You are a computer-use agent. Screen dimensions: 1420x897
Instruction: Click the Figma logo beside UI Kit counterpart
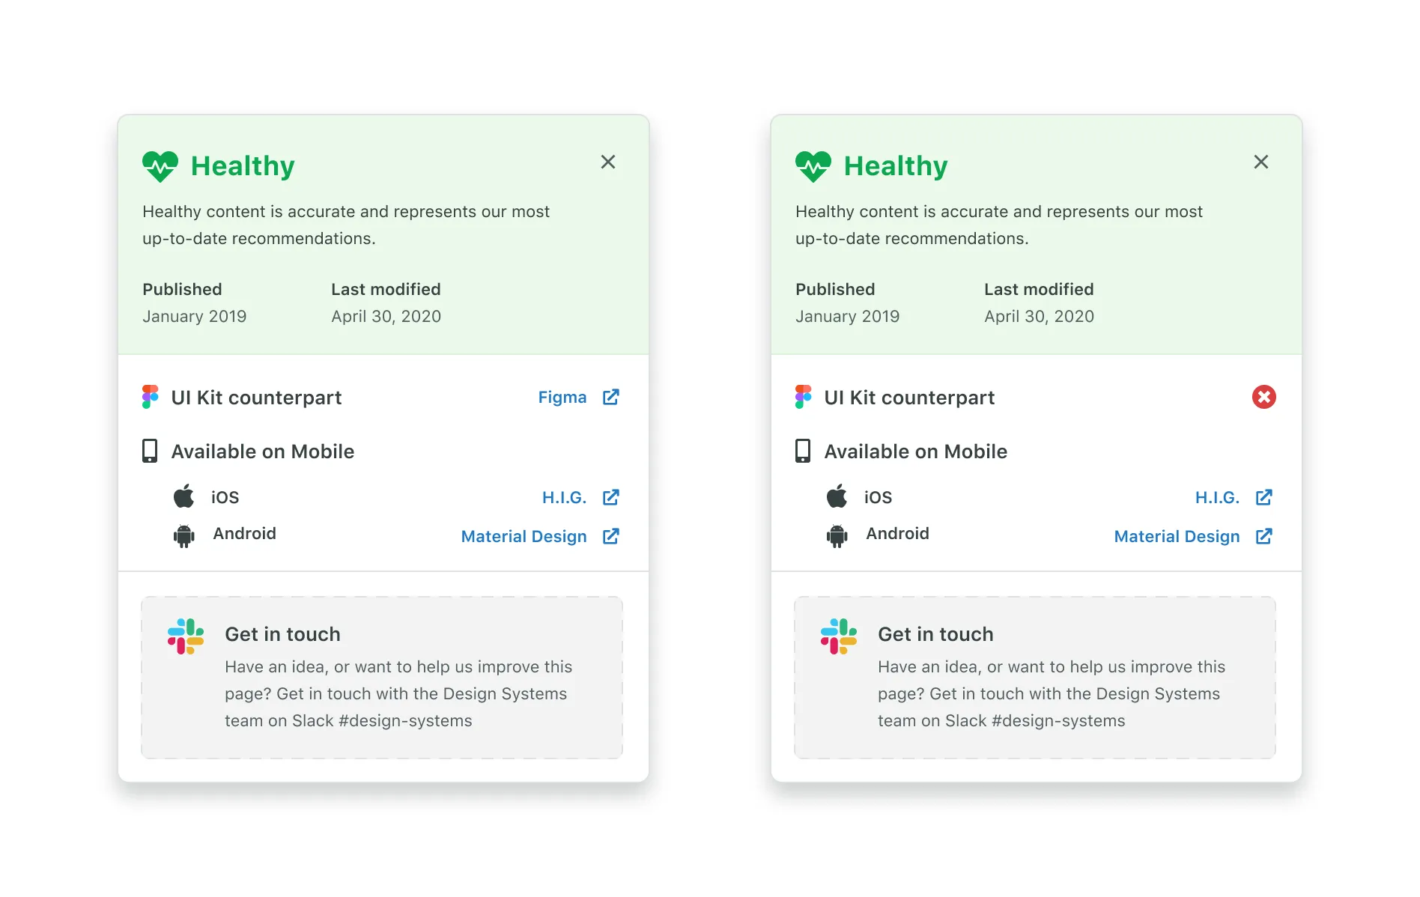(150, 397)
